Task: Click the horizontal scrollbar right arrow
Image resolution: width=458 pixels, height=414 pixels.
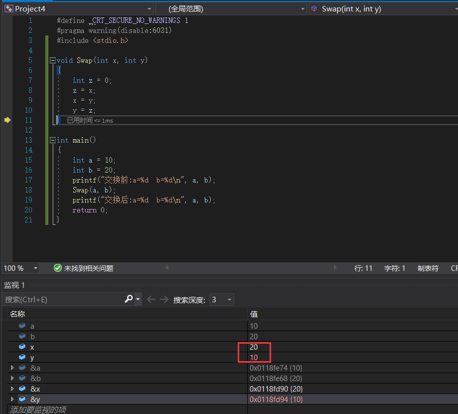Action: [335, 268]
